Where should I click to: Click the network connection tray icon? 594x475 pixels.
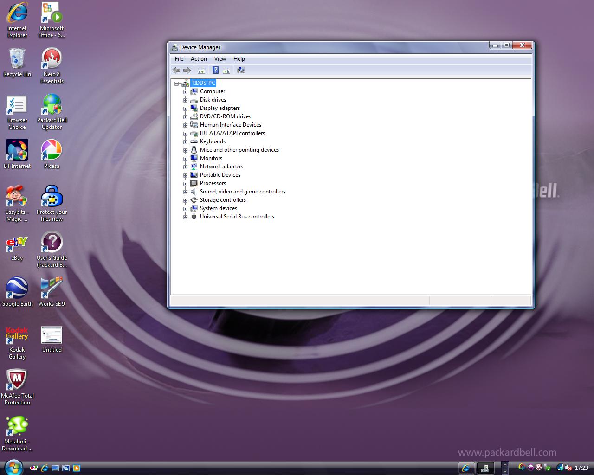pos(560,468)
